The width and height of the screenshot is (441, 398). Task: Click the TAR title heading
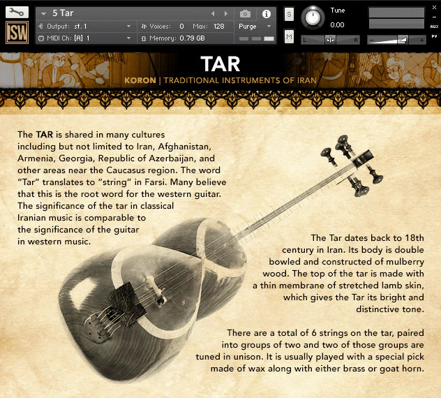click(221, 64)
